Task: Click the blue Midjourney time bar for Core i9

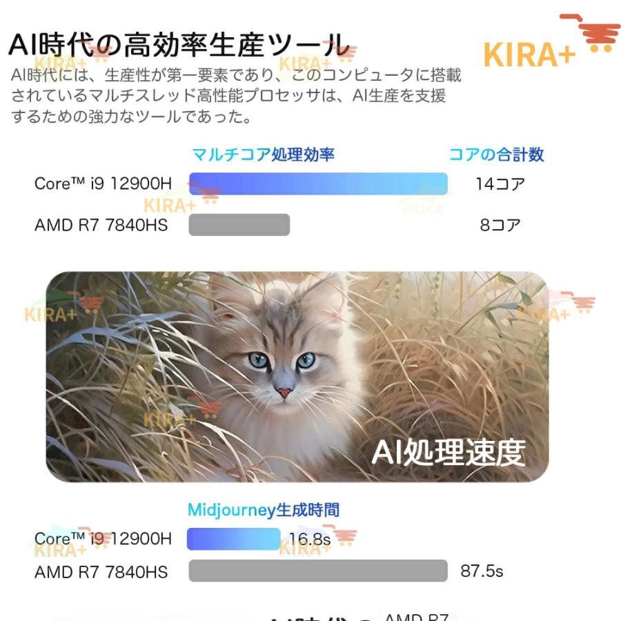Action: pos(233,539)
